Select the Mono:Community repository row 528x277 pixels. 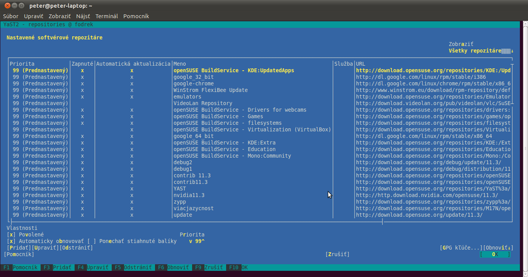(260, 156)
